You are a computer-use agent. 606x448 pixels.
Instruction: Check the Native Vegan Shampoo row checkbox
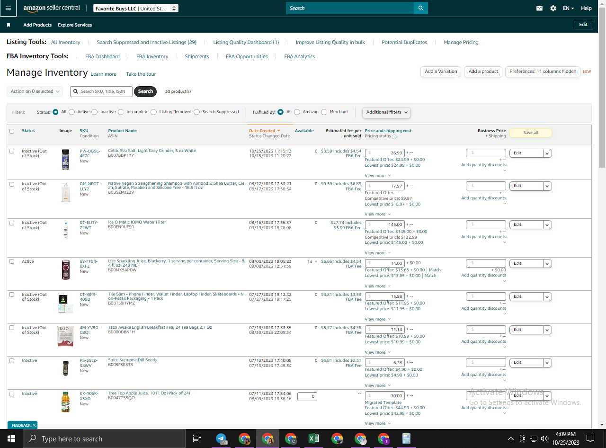[x=12, y=184]
